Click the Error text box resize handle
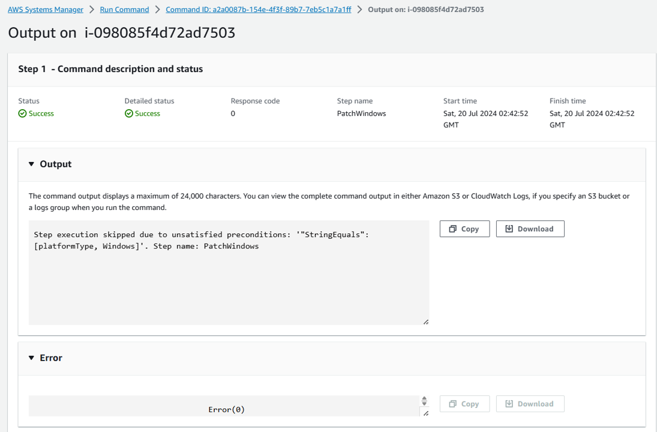The width and height of the screenshot is (657, 432). pyautogui.click(x=425, y=413)
